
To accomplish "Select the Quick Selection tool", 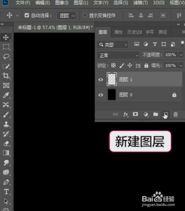I will click(x=6, y=66).
